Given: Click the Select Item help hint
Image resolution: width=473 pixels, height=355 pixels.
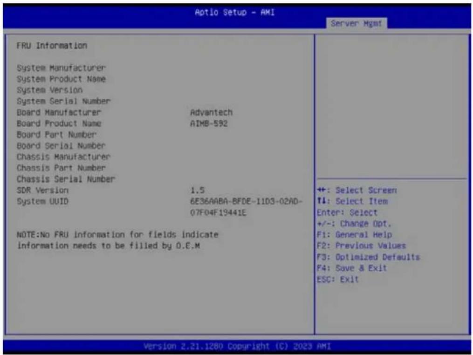Looking at the screenshot, I should 353,201.
